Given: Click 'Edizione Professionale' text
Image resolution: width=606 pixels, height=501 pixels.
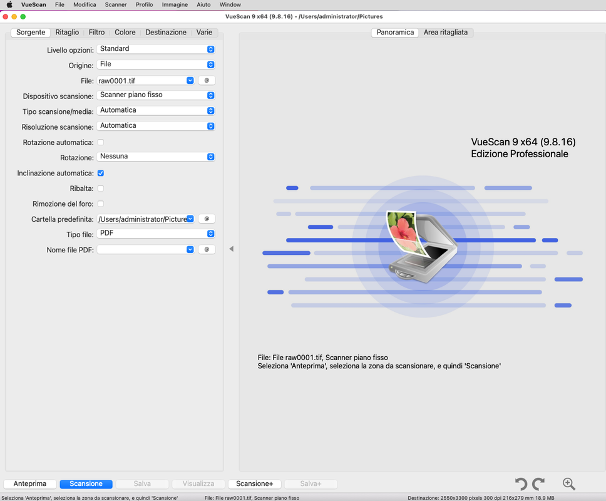Looking at the screenshot, I should (x=520, y=154).
